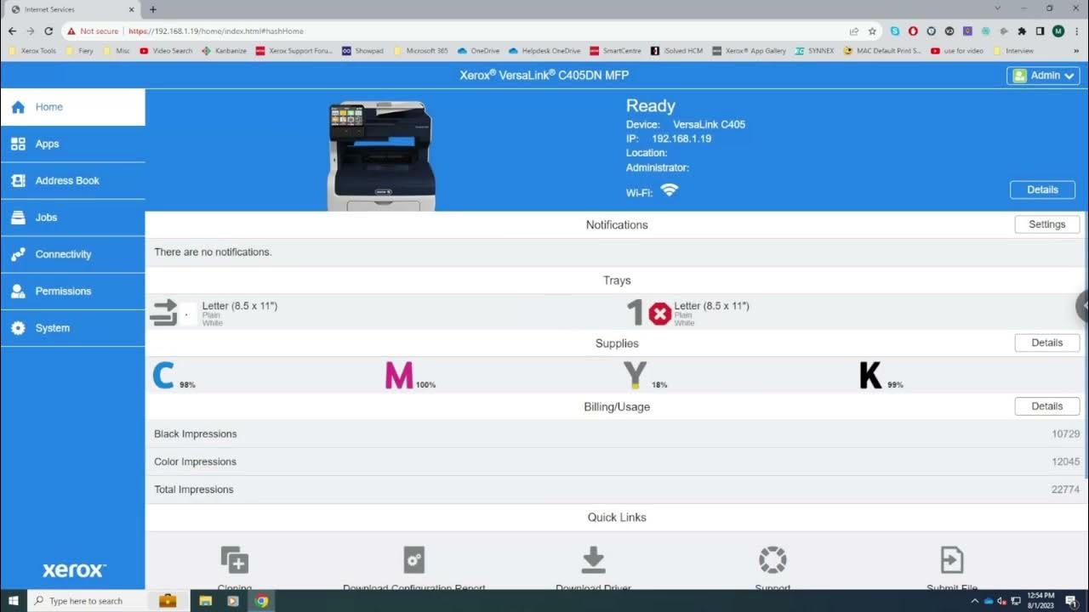
Task: Click the Download Driver arrow icon
Action: tap(593, 560)
